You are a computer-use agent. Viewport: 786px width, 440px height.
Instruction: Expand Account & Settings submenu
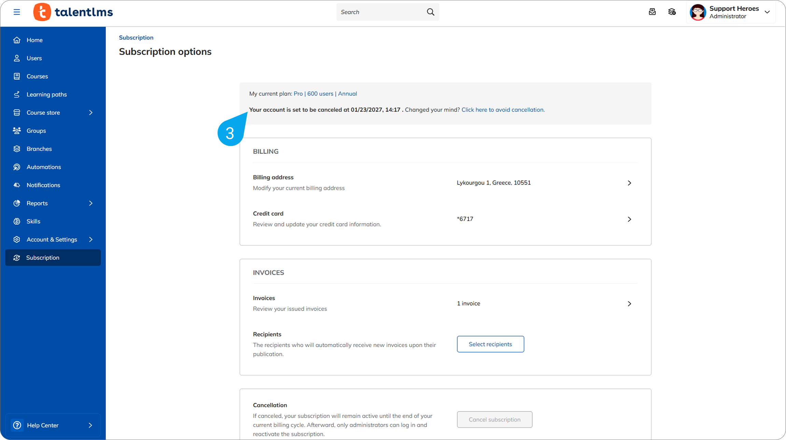pyautogui.click(x=90, y=239)
